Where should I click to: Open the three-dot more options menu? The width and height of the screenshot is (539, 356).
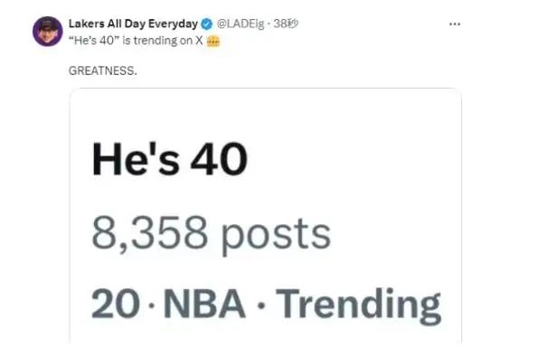pyautogui.click(x=454, y=24)
